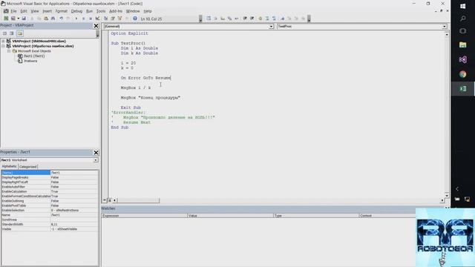Open the Tools menu
This screenshot has width=475, height=267.
click(101, 11)
